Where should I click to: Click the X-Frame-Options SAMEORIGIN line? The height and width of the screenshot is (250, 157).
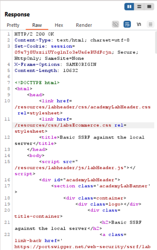pyautogui.click(x=55, y=65)
